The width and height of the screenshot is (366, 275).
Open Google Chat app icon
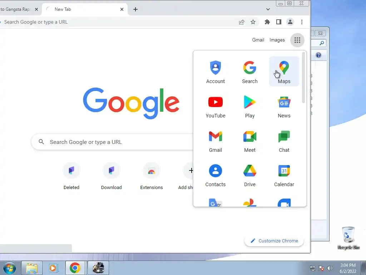(x=284, y=140)
